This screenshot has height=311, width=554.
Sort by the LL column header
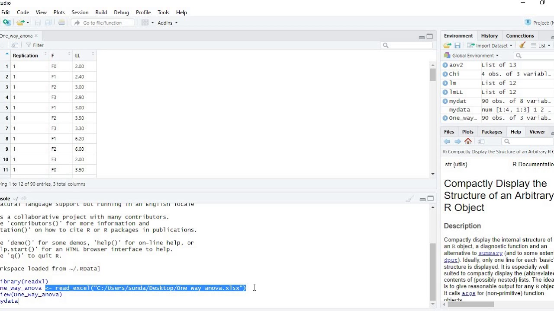click(84, 55)
